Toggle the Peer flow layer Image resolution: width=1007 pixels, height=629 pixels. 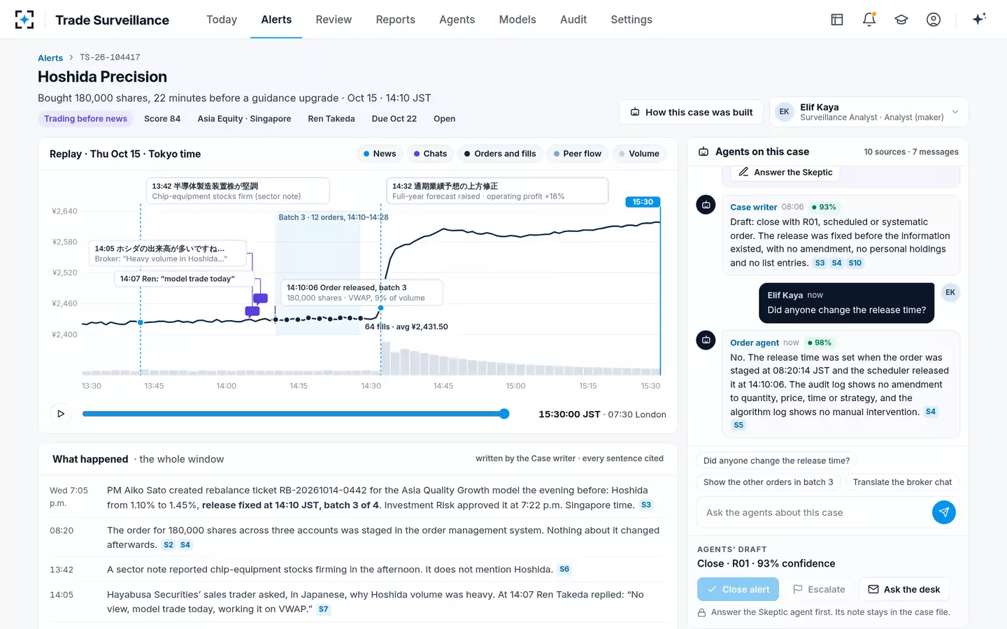click(578, 154)
